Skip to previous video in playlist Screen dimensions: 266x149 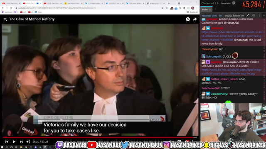[7, 142]
